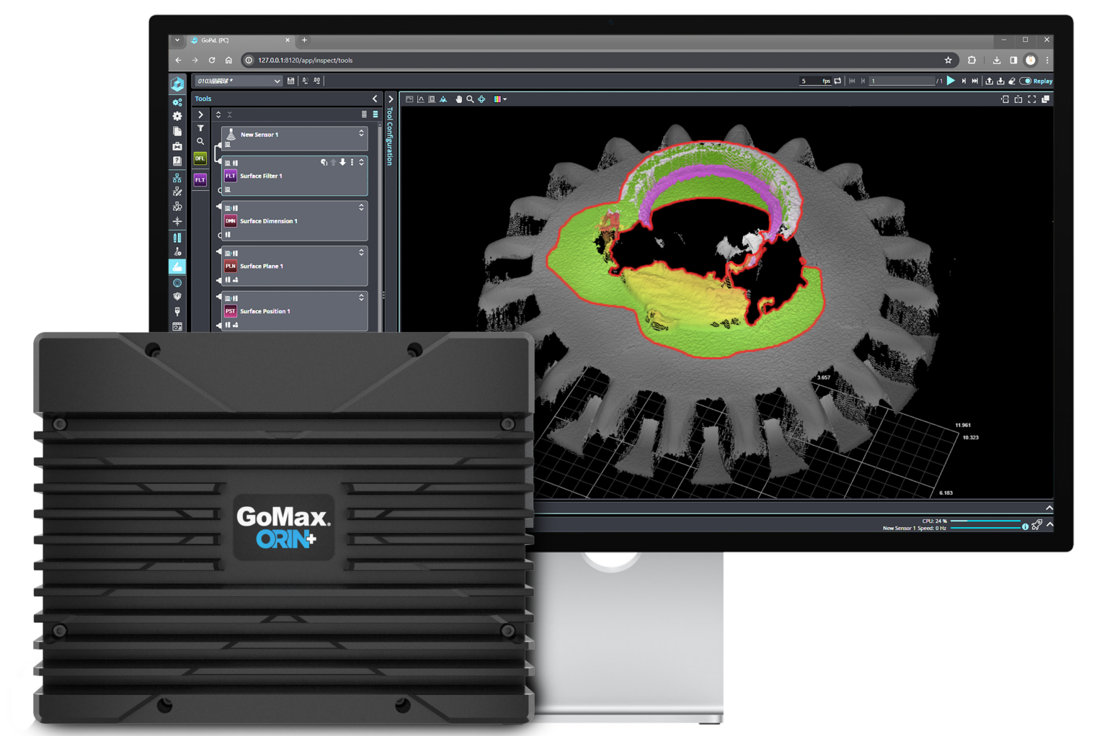Screen dimensions: 1107x736
Task: Expand the Surface Dimension 1 card
Action: 361,207
